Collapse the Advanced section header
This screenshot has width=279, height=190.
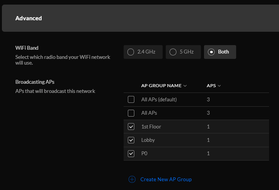pyautogui.click(x=139, y=18)
